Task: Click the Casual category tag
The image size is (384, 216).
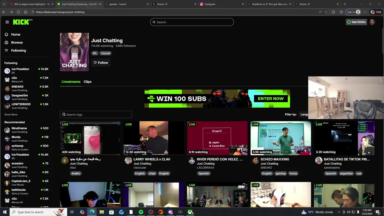Action: pos(105,53)
